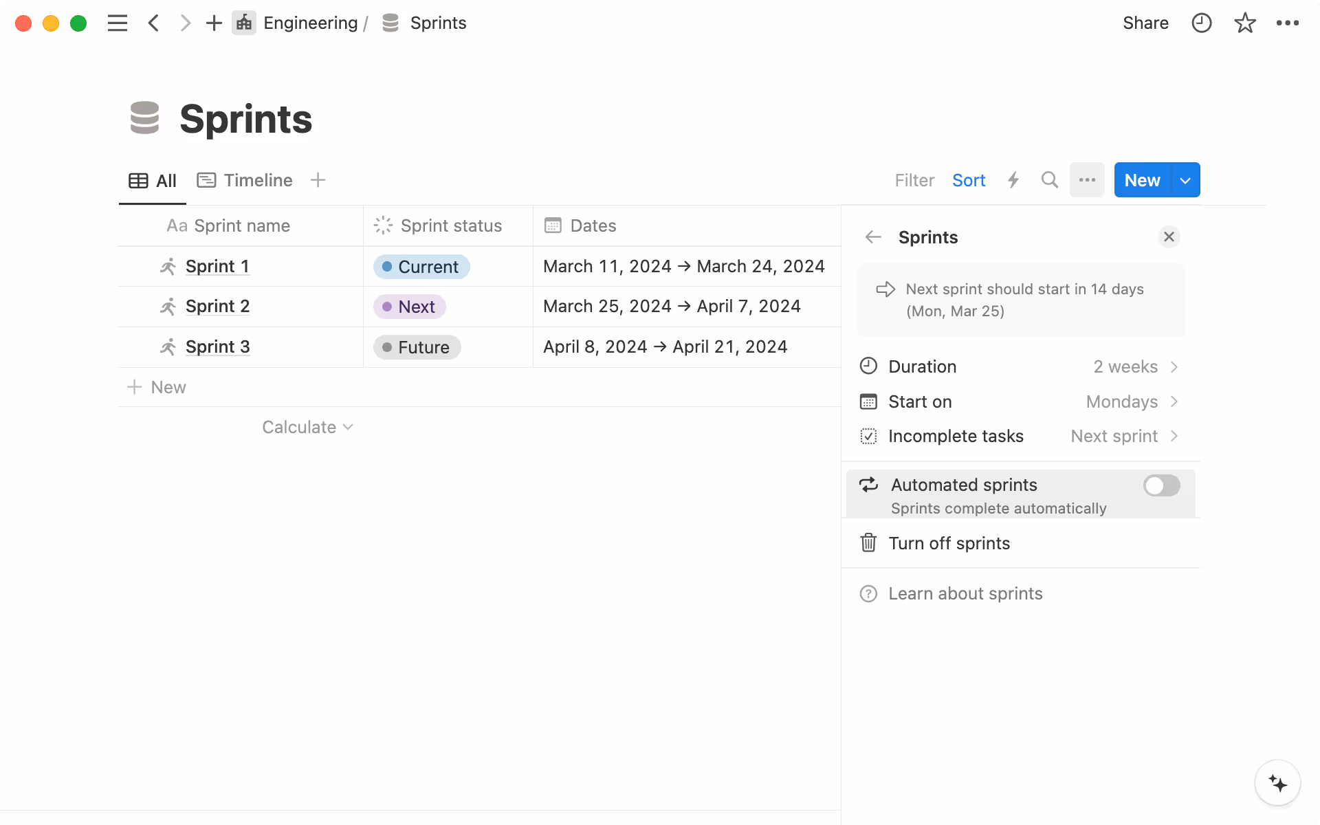The image size is (1320, 825).
Task: Create a new page via the plus icon
Action: point(213,23)
